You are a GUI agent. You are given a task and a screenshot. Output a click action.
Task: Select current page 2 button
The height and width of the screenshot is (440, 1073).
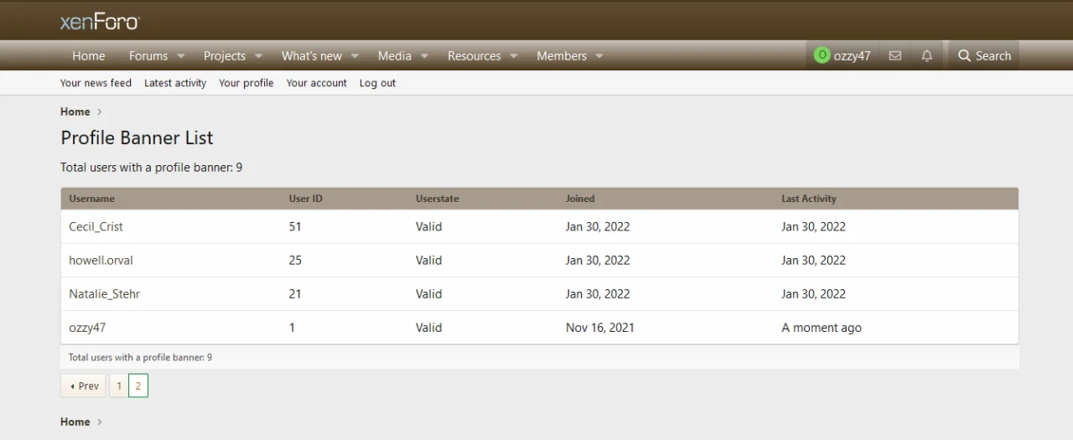(x=138, y=386)
